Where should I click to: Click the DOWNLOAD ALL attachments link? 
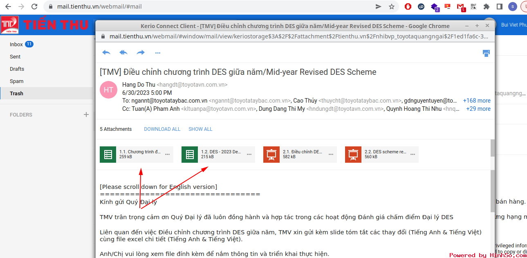pos(162,129)
